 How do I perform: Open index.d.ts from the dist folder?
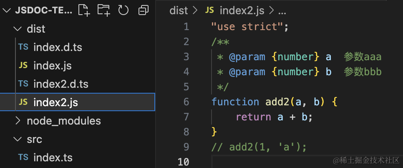58,47
